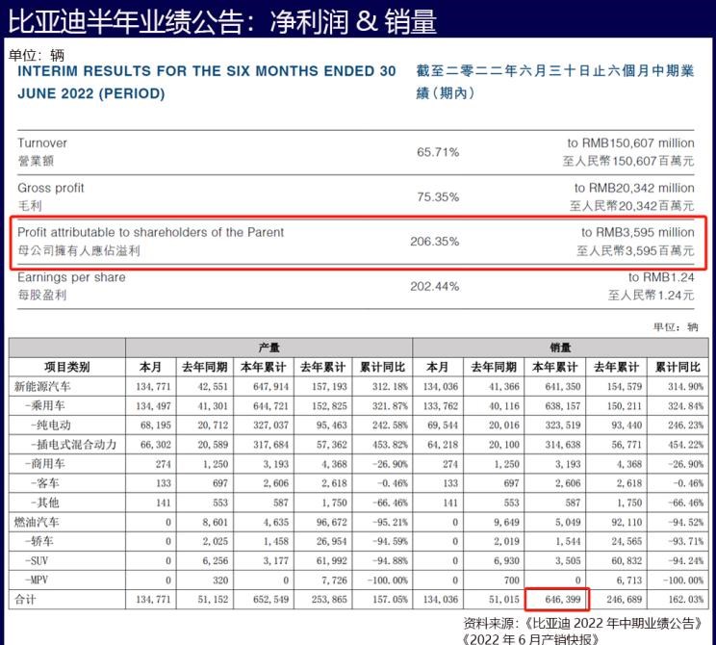The image size is (716, 645).
Task: Click the 314,638 plug-in hybrid sales cell
Action: click(563, 445)
